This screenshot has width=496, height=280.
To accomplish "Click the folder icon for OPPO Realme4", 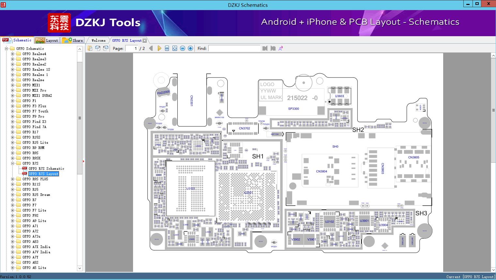I will click(x=19, y=54).
